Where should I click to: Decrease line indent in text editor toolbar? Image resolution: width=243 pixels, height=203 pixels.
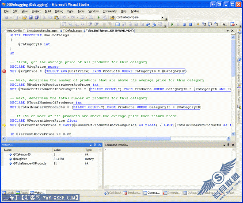[90, 24]
